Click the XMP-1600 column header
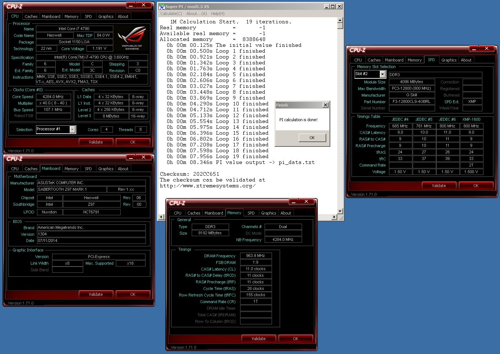The height and width of the screenshot is (354, 500). 471,119
